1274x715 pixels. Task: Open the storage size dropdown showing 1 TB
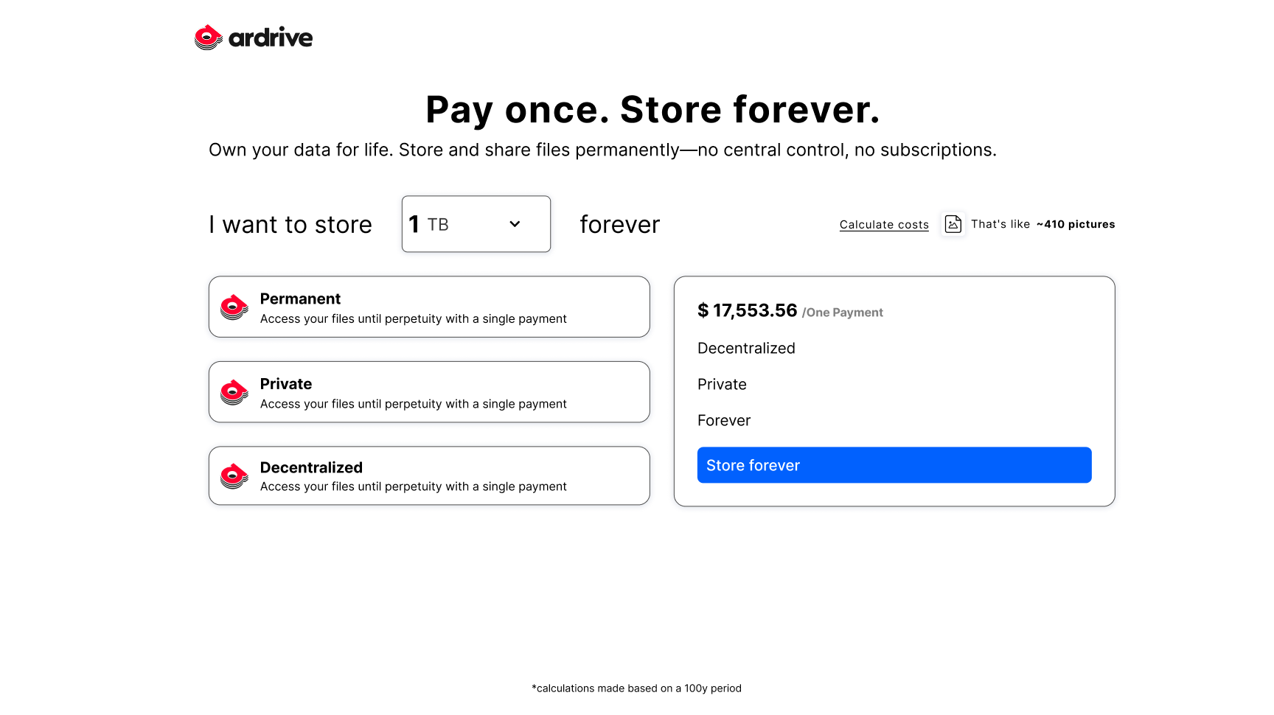click(476, 224)
